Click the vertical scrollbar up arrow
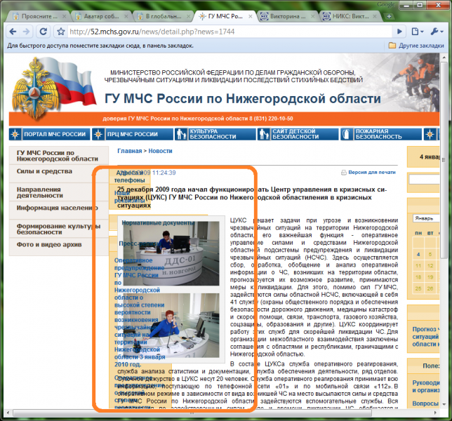Viewport: 452px width, 421px height. click(x=444, y=58)
